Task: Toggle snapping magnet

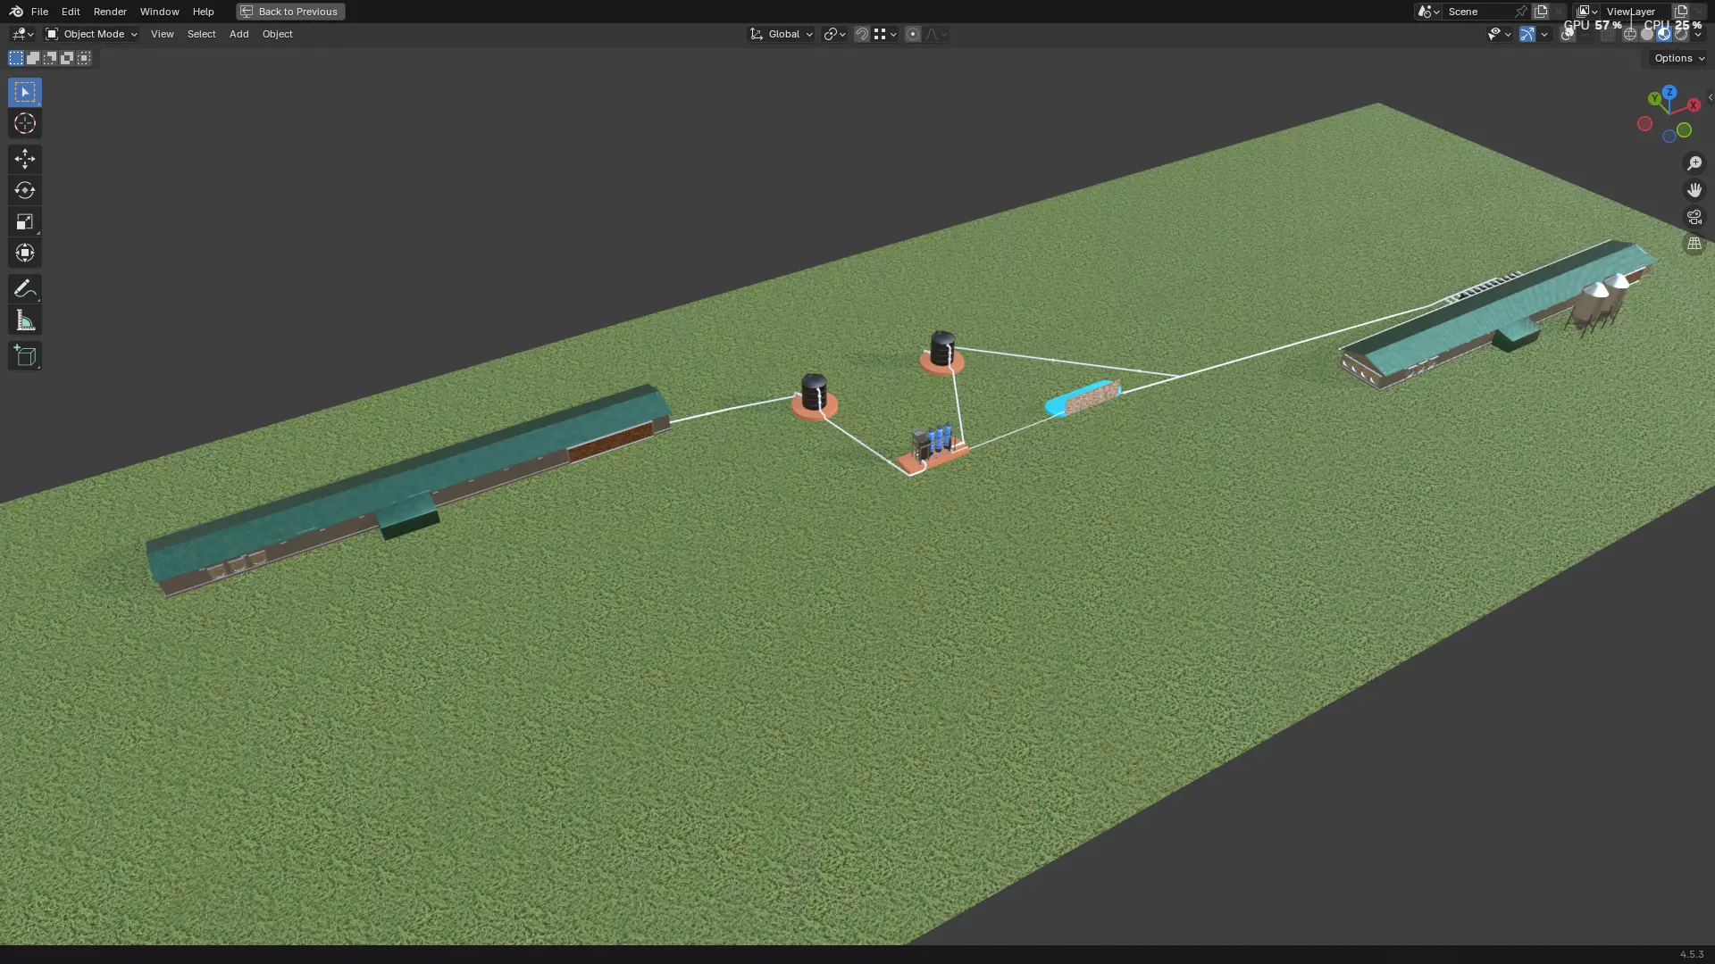Action: (862, 34)
